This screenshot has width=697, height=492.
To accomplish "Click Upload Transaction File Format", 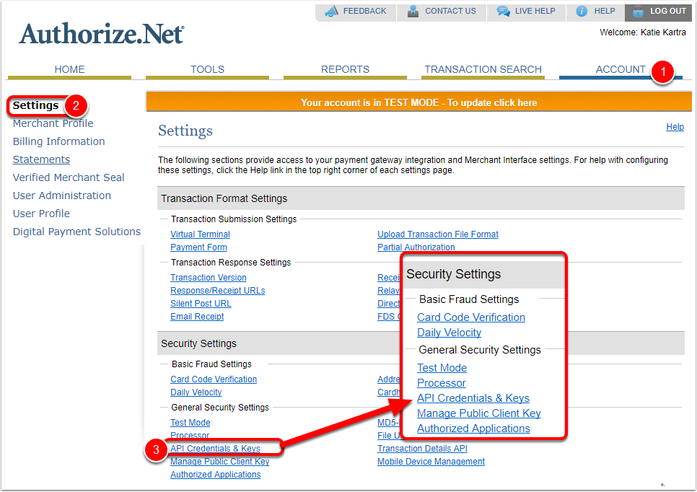I will pos(438,234).
